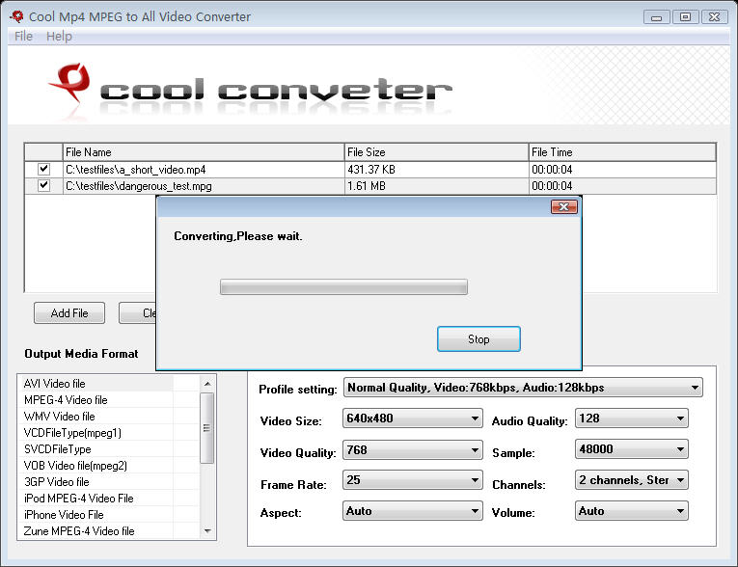
Task: Click the conversion progress bar
Action: 343,286
